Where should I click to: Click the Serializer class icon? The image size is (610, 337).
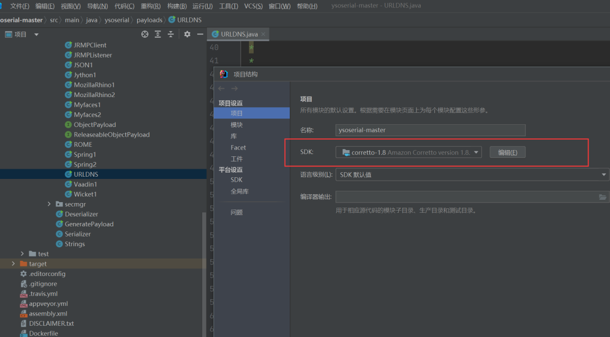pos(59,234)
